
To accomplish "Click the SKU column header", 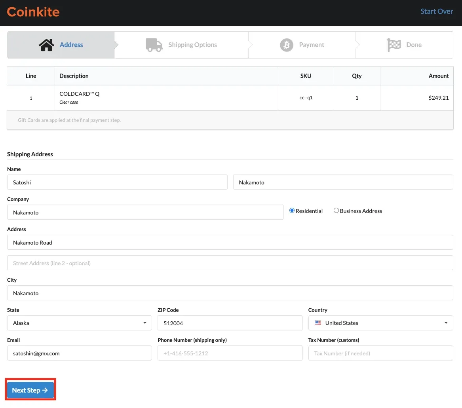I will click(306, 76).
